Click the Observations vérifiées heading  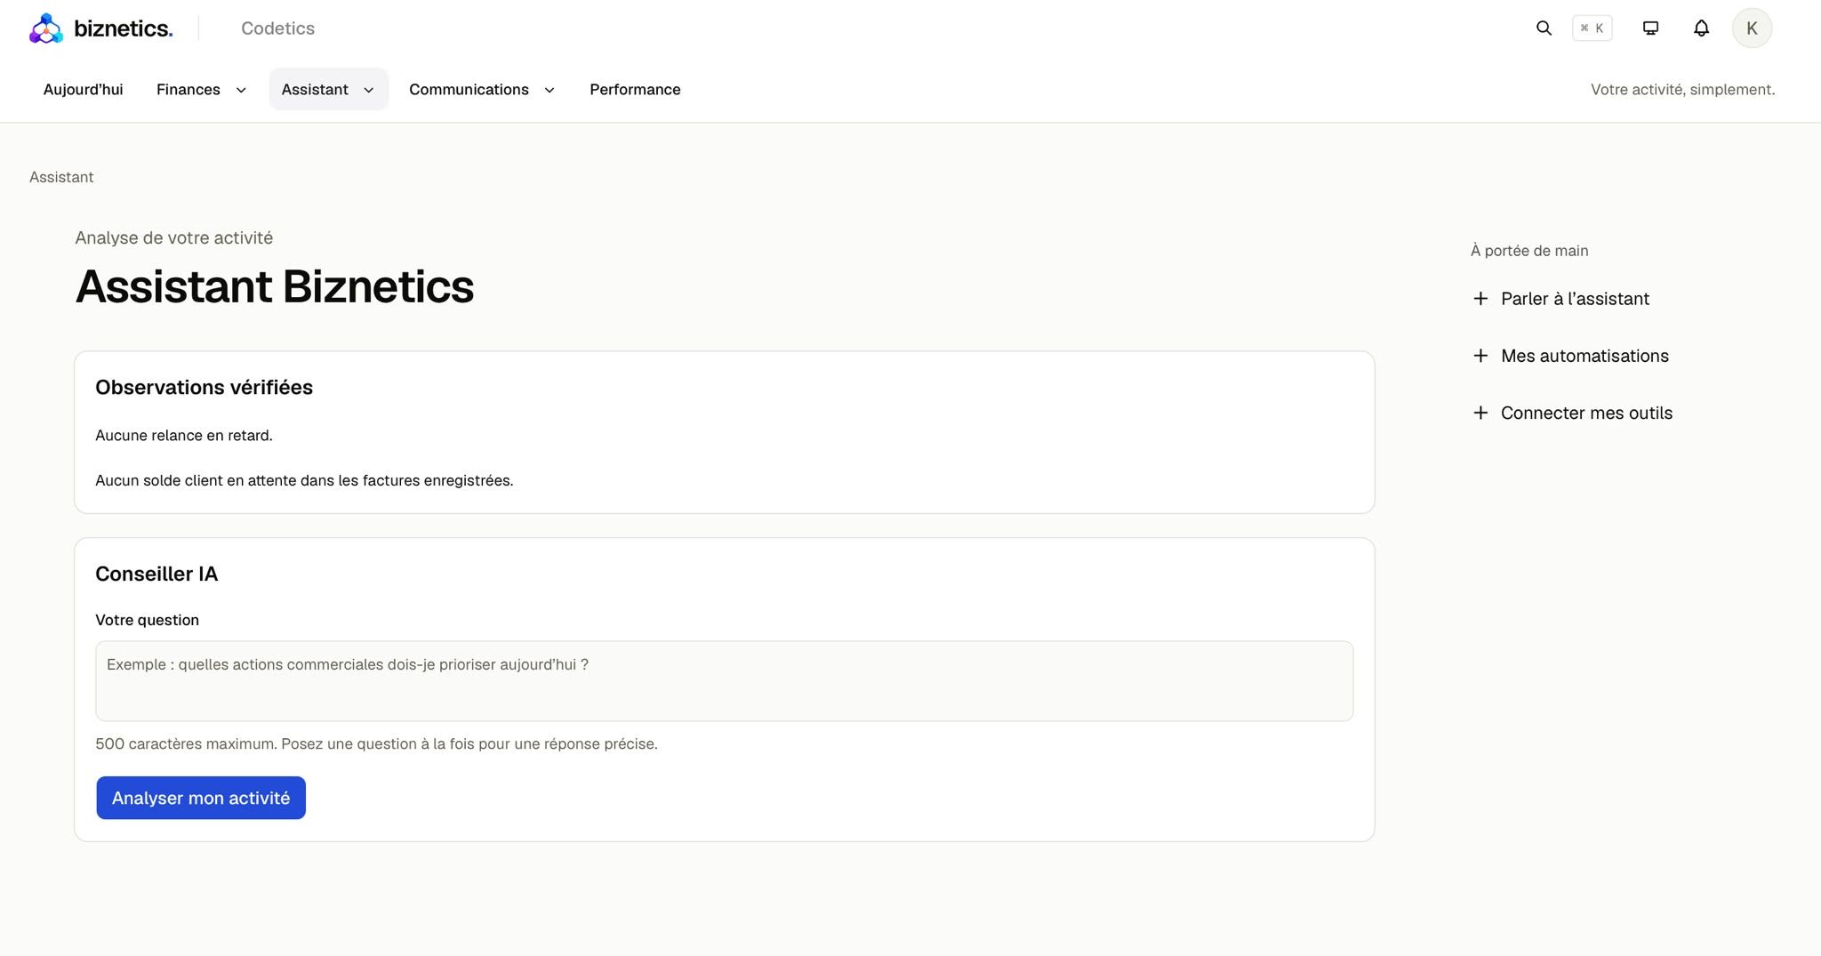point(204,387)
